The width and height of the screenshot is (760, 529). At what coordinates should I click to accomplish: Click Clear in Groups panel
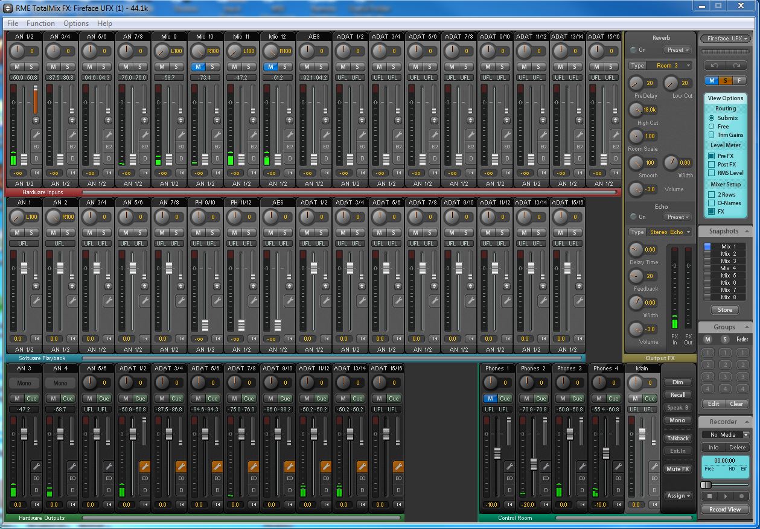click(737, 404)
